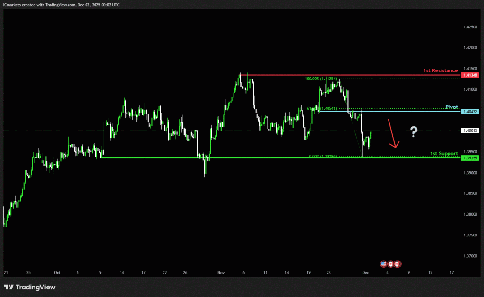Select the red downward arrow drawing
484x297 pixels.
pos(393,134)
